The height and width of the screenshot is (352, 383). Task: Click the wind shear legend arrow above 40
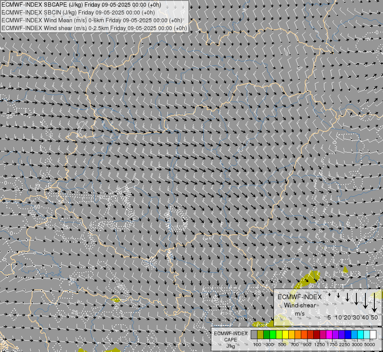(x=365, y=301)
